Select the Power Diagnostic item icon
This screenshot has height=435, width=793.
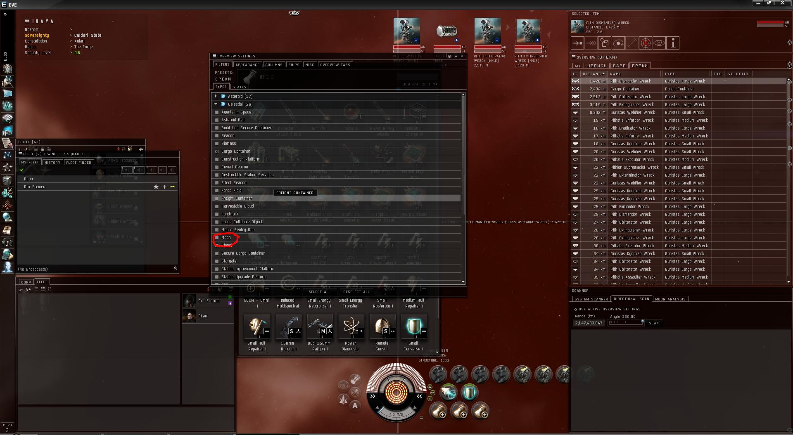pos(351,326)
